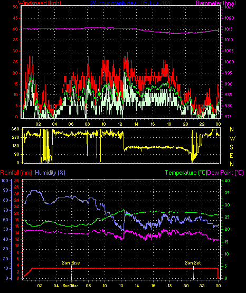Click the N compass letter at top
This screenshot has width=246, height=293.
[x=232, y=129]
